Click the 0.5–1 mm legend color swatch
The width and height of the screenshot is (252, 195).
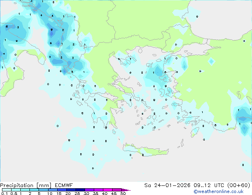(x=16, y=190)
